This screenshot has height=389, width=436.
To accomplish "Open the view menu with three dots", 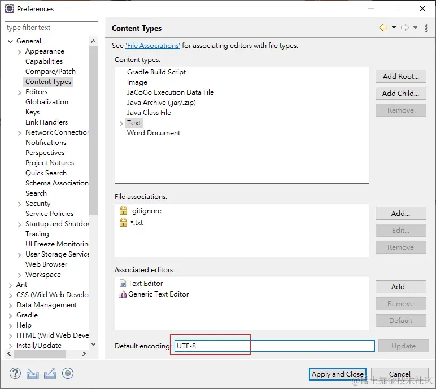I will click(426, 28).
